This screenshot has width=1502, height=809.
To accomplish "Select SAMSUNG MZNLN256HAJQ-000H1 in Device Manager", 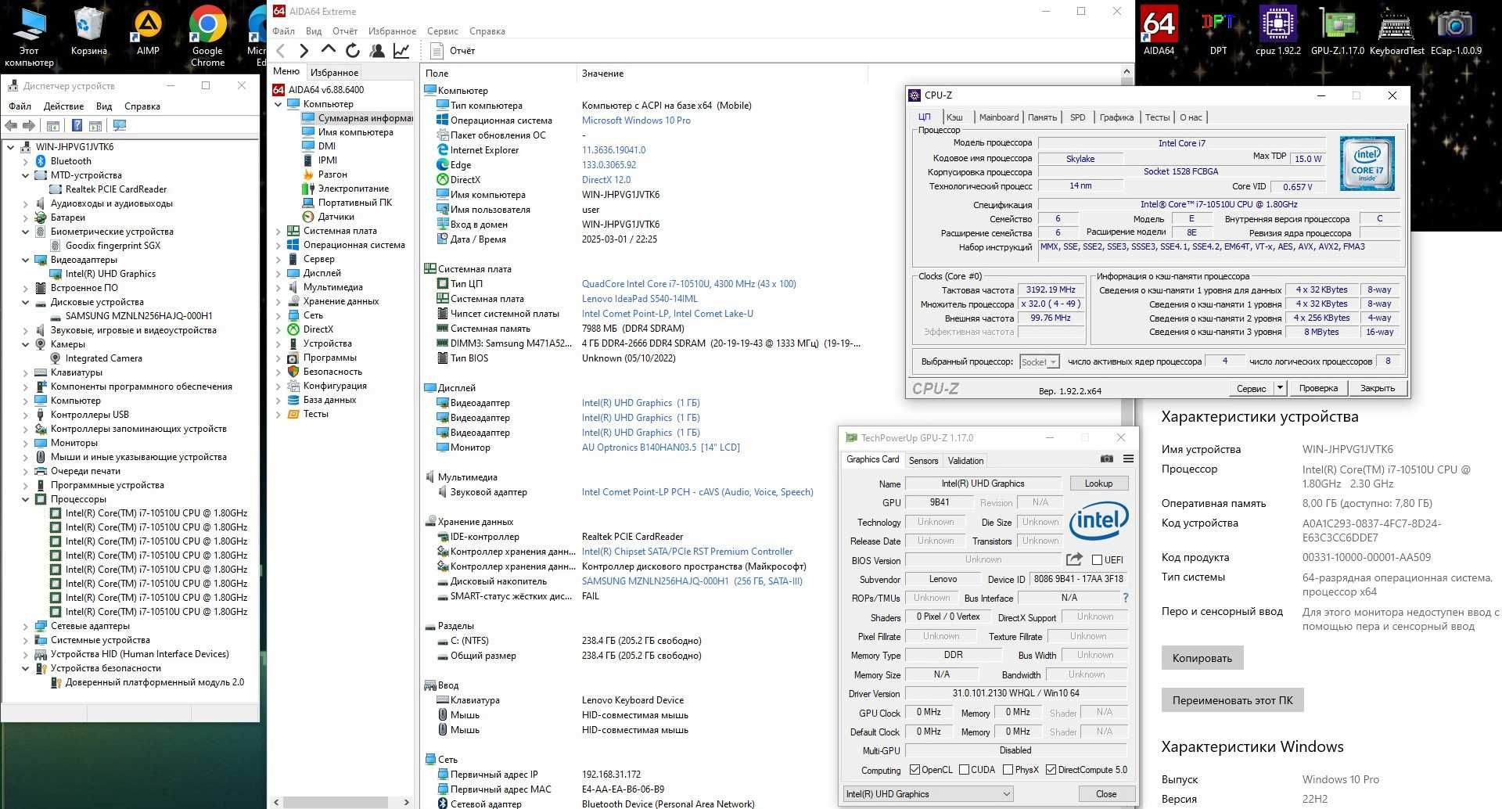I will (138, 316).
